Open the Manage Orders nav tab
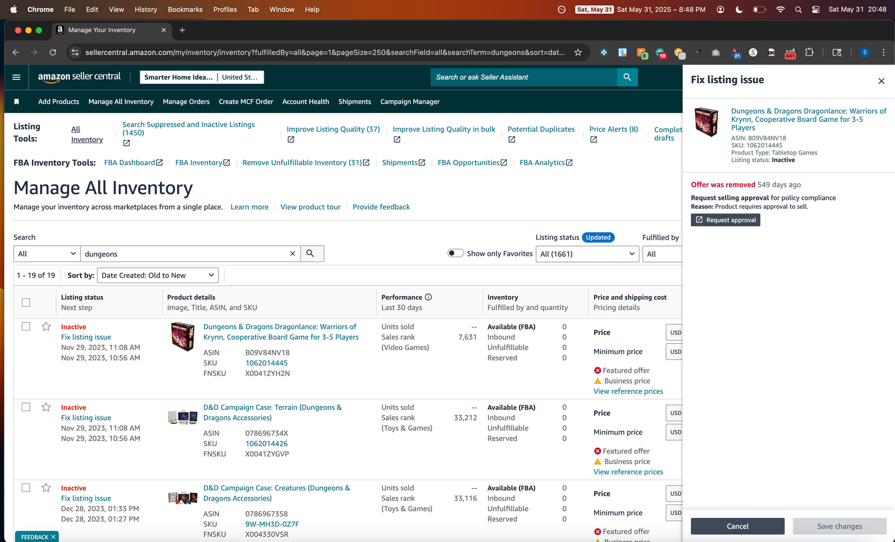This screenshot has height=542, width=895. (x=186, y=102)
